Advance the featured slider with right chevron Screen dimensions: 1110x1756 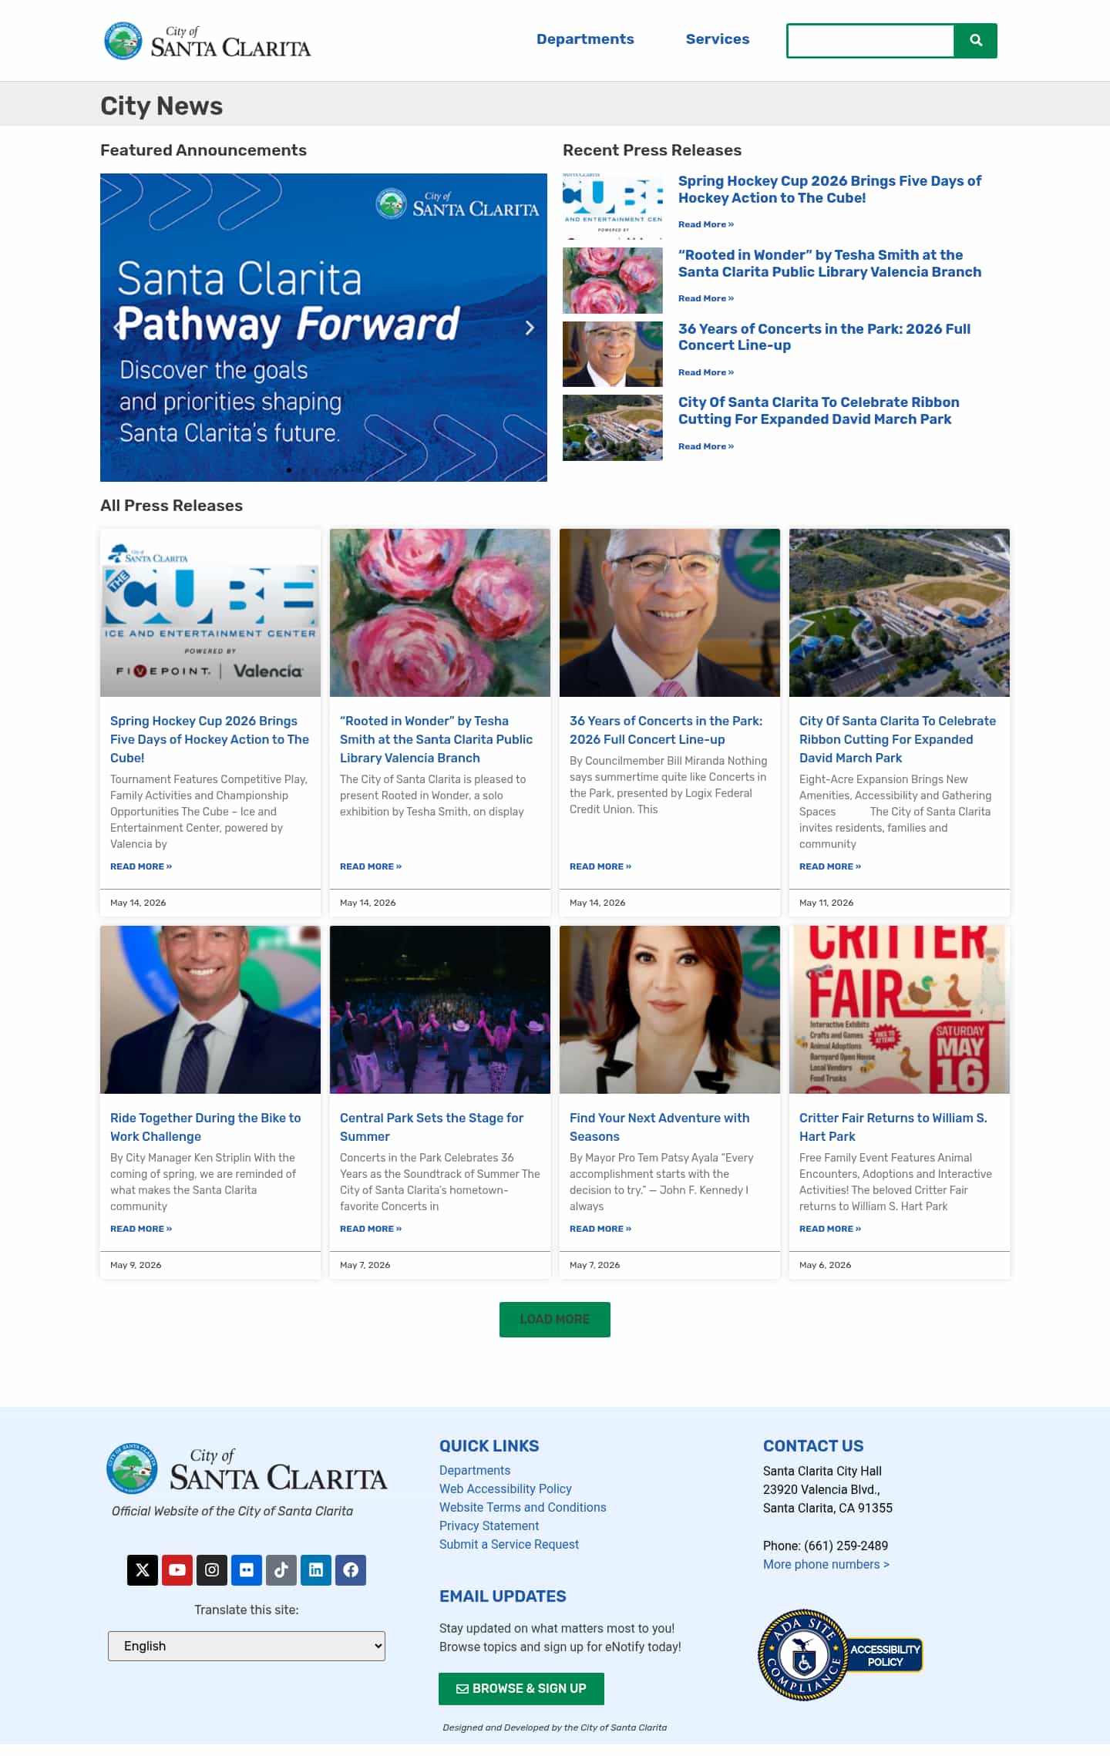coord(530,328)
